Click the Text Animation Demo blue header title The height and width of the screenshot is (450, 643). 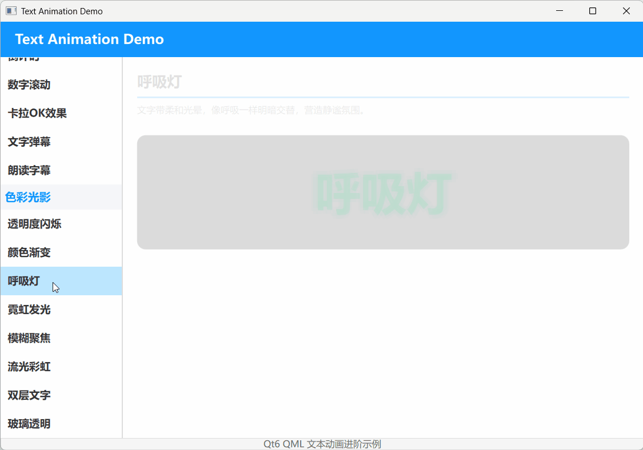coord(89,39)
